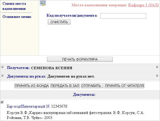
Task: Open the Смена места выполнения menu item
Action: 14,6
